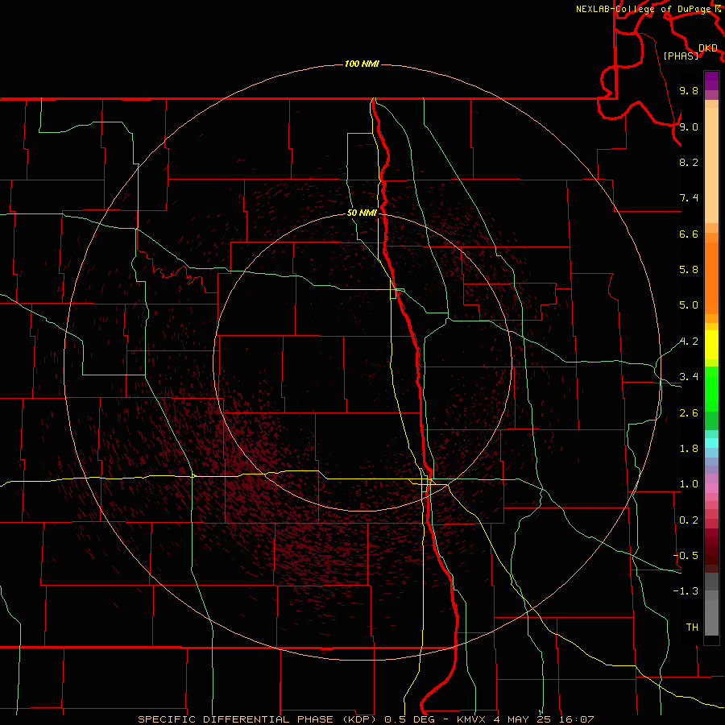Pick the cyan segment of the color bar
725x725 pixels.
pyautogui.click(x=711, y=443)
